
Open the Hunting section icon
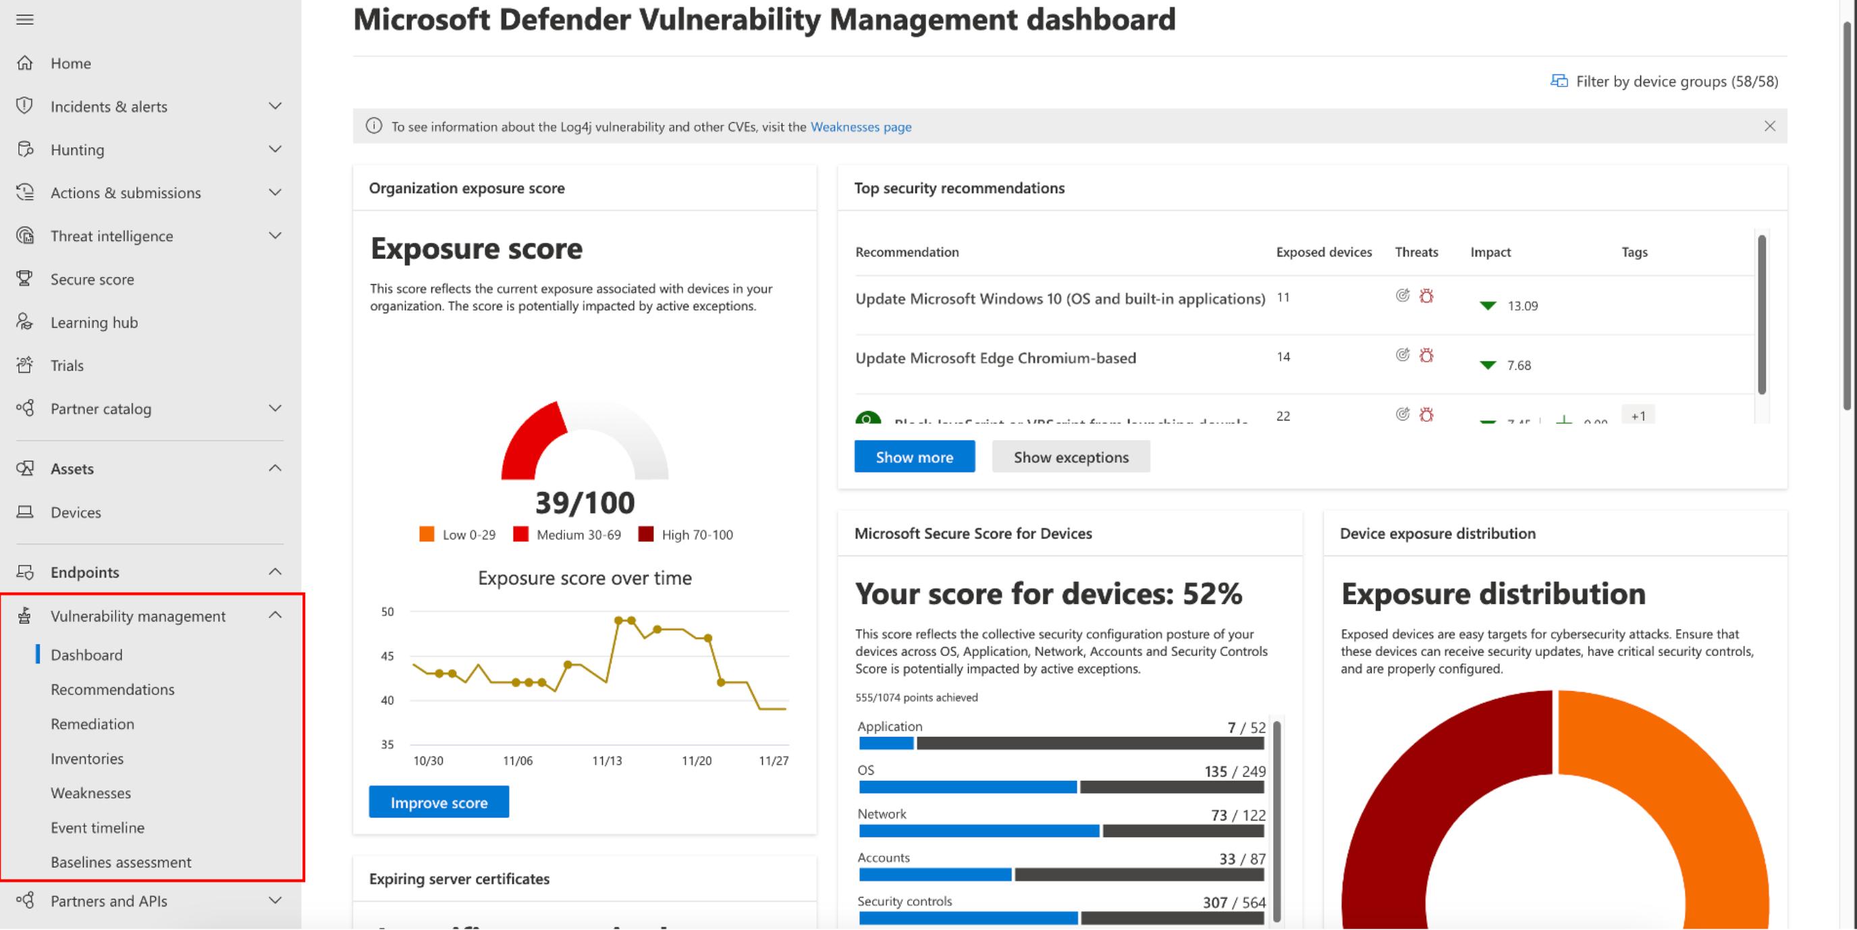click(25, 148)
